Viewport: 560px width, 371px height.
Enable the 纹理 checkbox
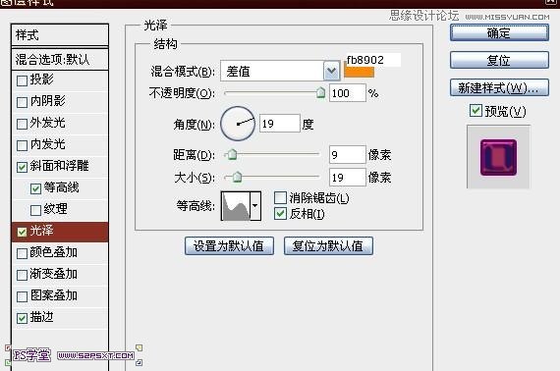[x=35, y=210]
